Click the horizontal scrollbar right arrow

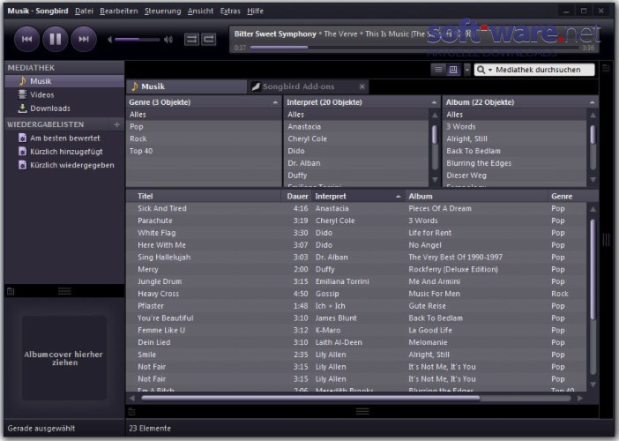pyautogui.click(x=580, y=399)
